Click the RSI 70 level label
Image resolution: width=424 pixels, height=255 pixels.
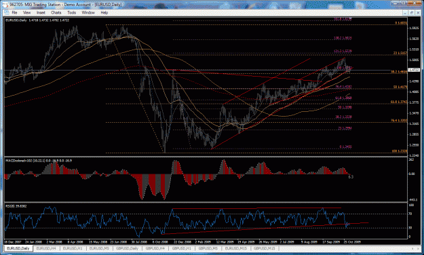410,214
